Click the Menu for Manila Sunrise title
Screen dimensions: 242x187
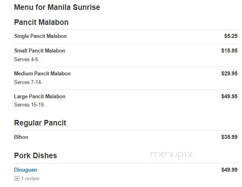pyautogui.click(x=57, y=7)
